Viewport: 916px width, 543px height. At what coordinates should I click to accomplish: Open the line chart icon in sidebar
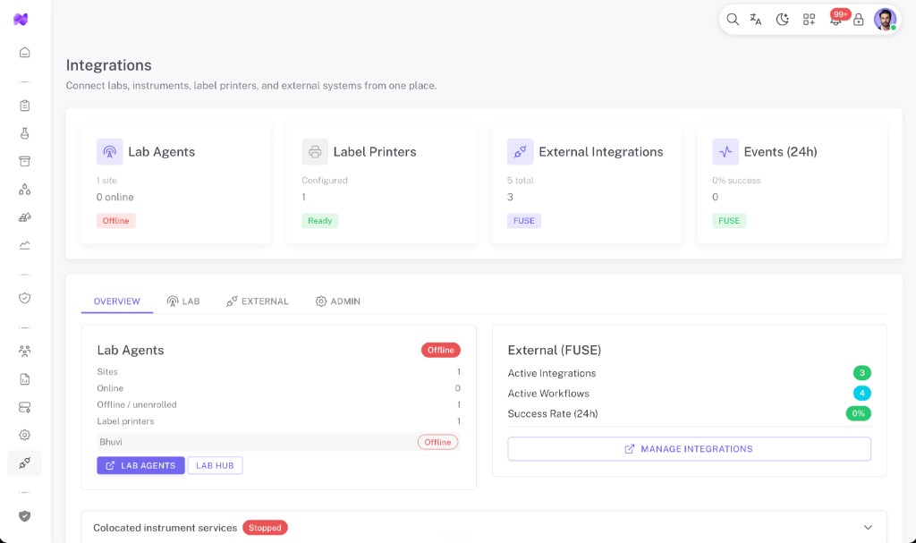coord(24,245)
